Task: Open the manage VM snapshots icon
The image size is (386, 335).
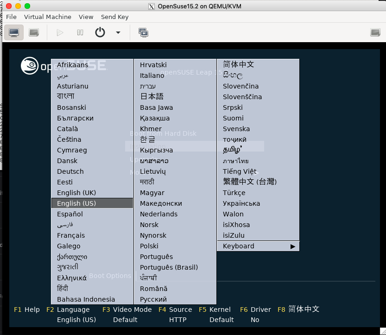Action: pyautogui.click(x=143, y=32)
